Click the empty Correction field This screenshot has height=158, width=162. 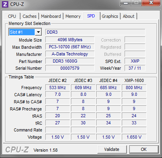135,40
